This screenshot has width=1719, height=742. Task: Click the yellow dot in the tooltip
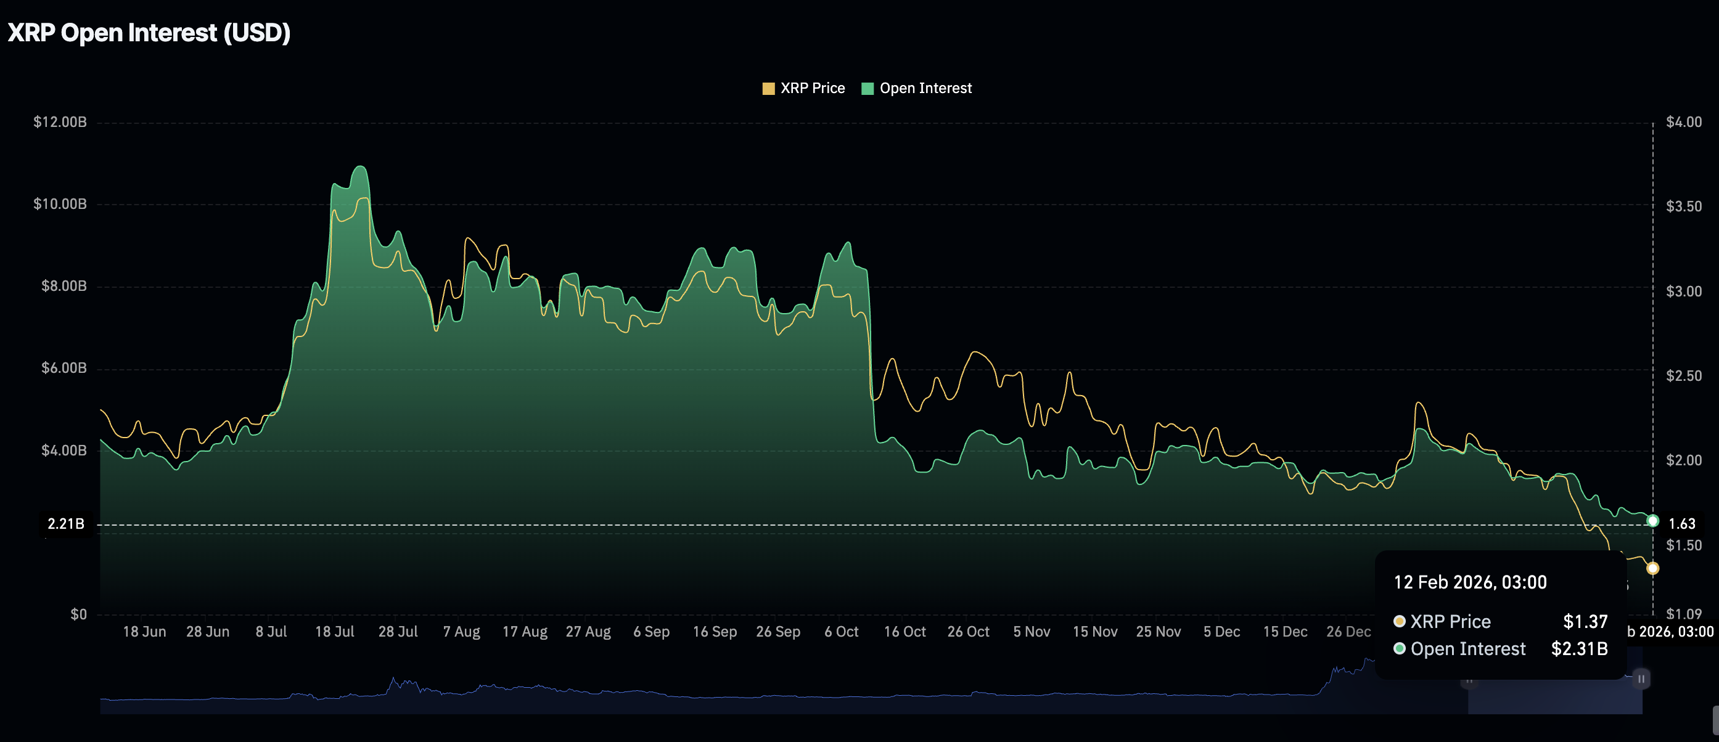coord(1400,621)
